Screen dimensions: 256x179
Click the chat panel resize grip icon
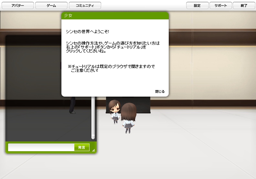(93, 150)
